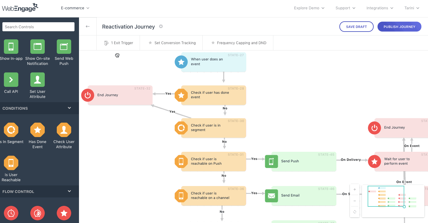The height and width of the screenshot is (223, 428).
Task: Select the 'When user does an event' block
Action: [x=214, y=62]
